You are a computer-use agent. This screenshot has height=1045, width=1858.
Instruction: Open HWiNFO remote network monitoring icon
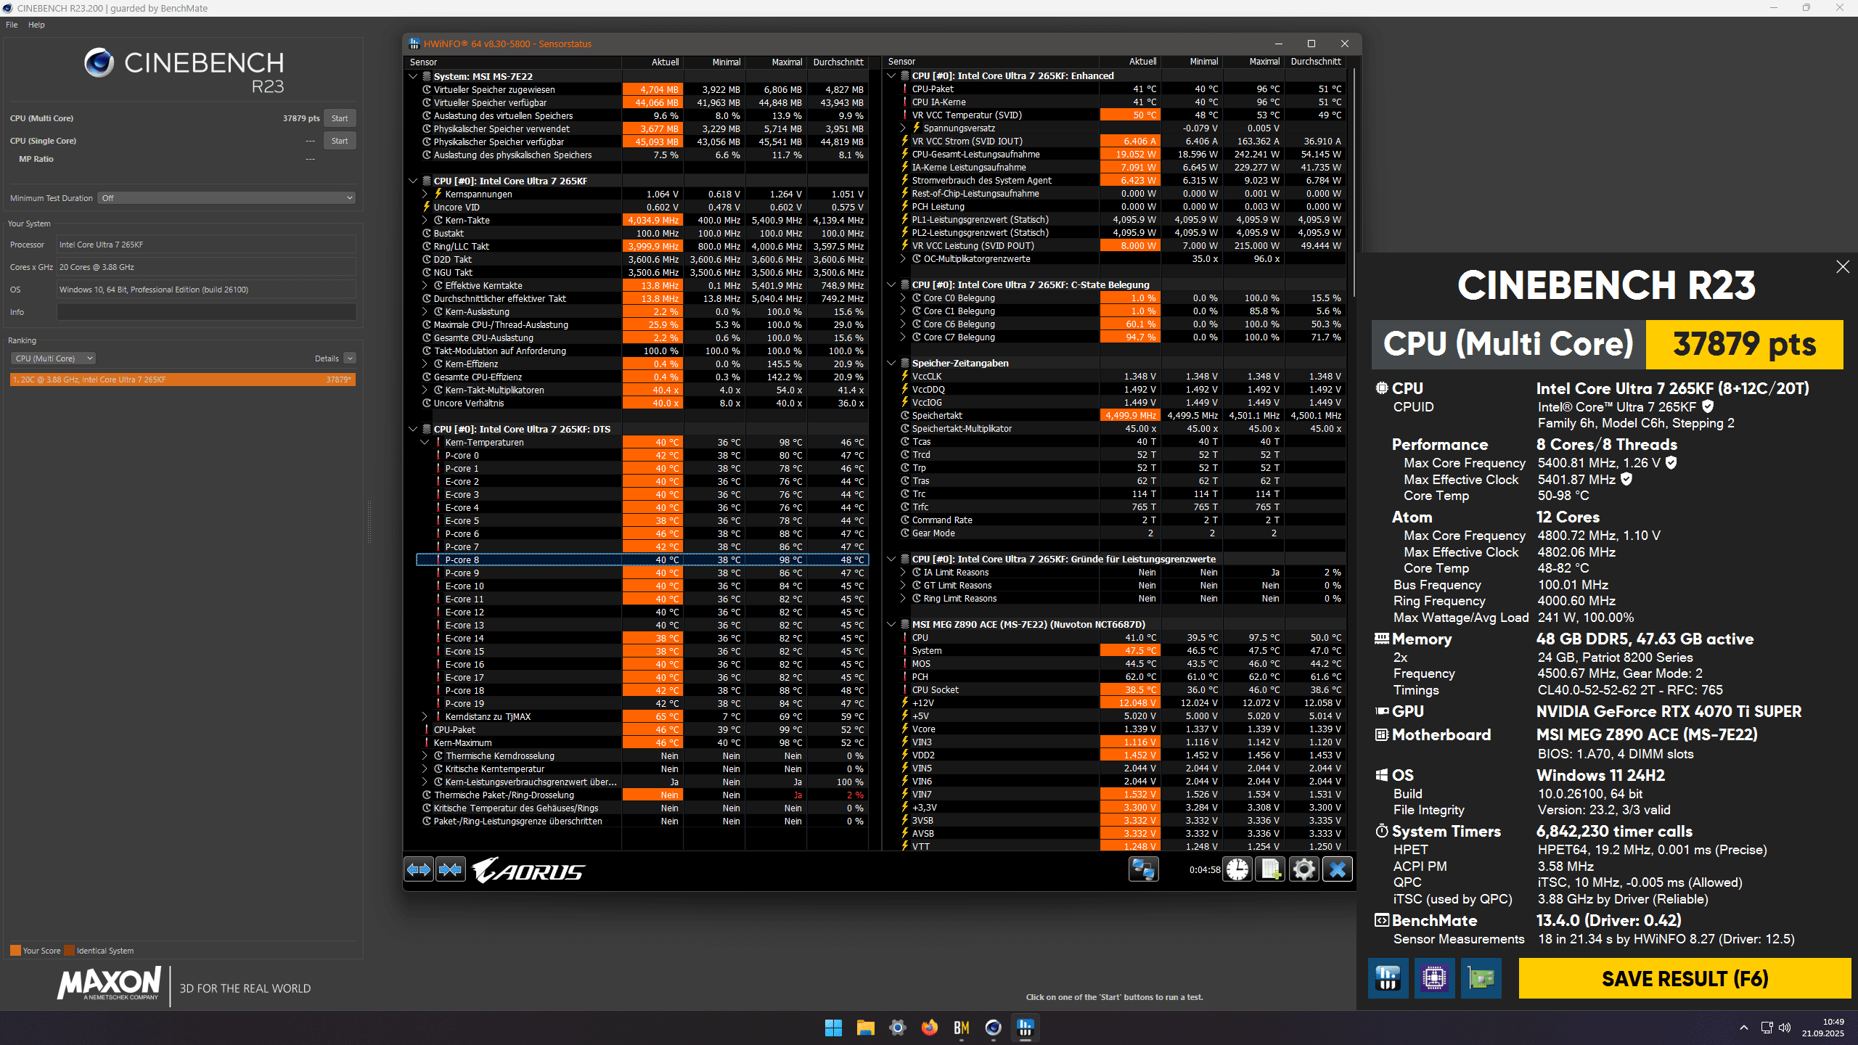click(1143, 869)
